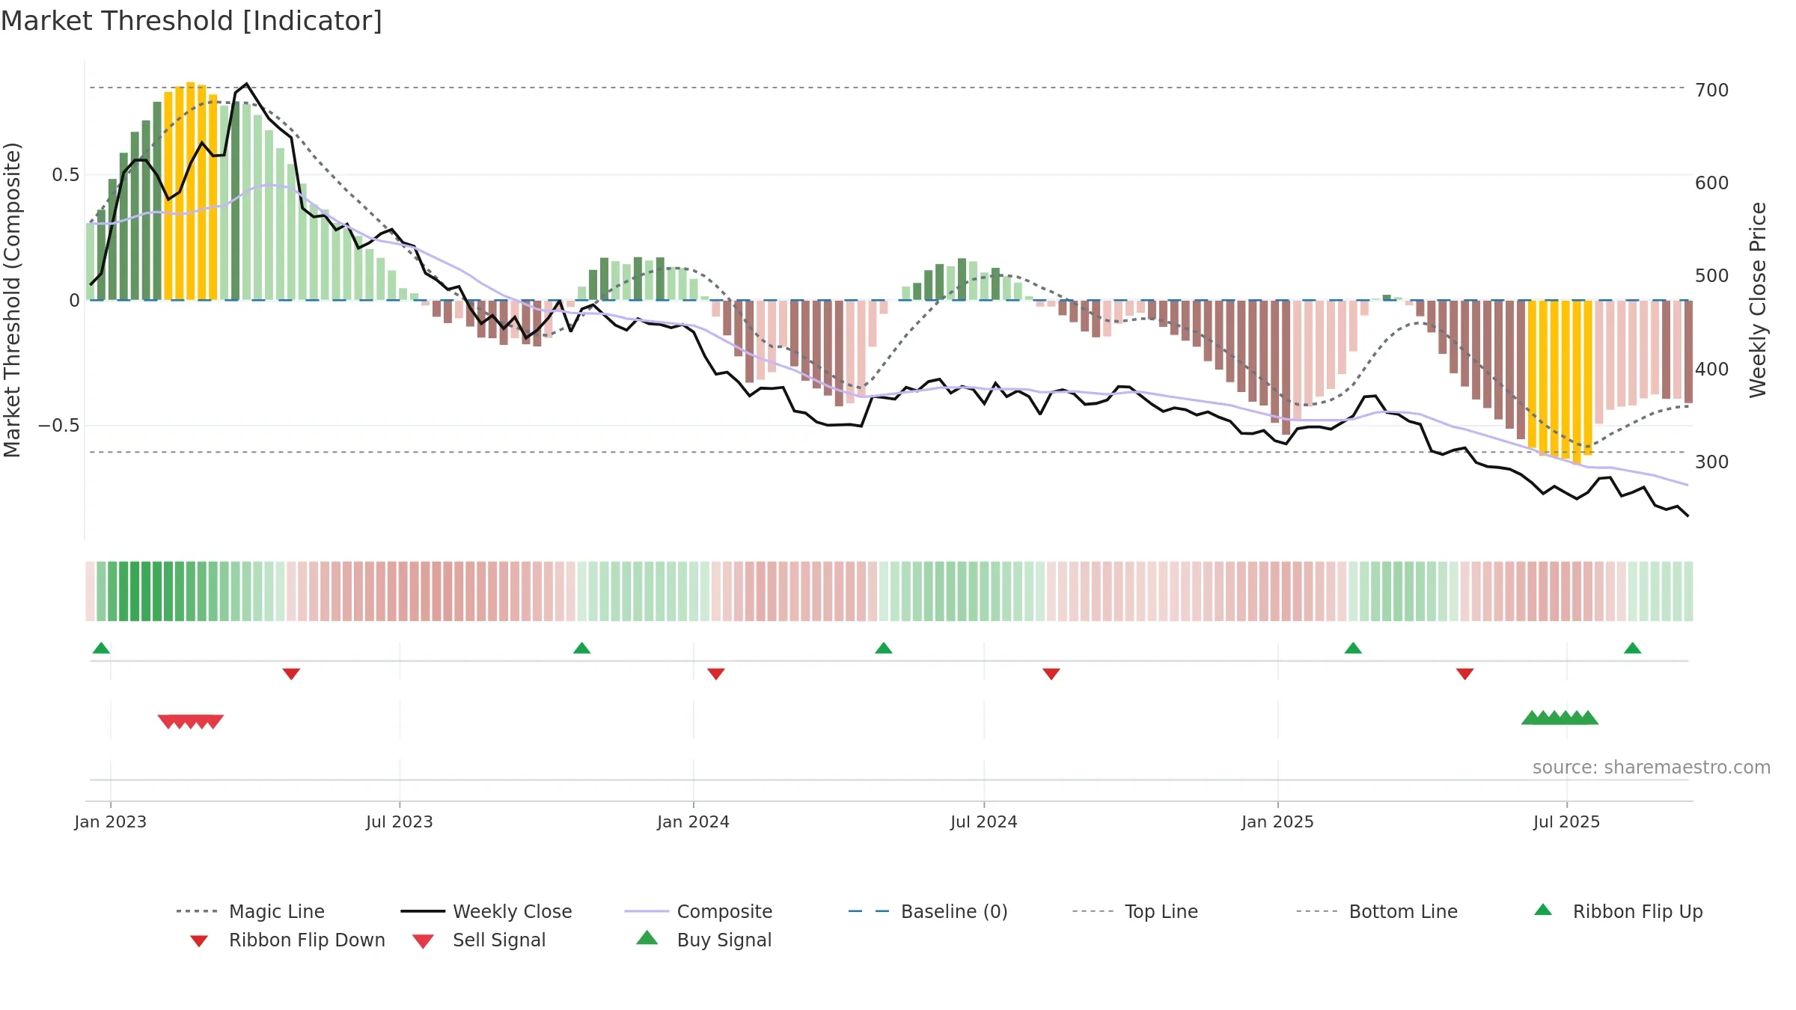The image size is (1796, 1010).
Task: Click the ribbon flip up marker near May 2024
Action: coord(883,648)
